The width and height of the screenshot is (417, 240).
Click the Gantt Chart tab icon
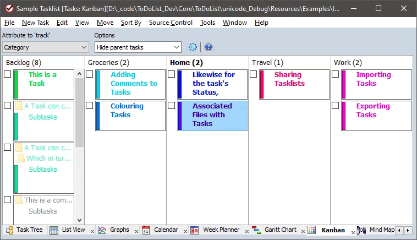256,230
